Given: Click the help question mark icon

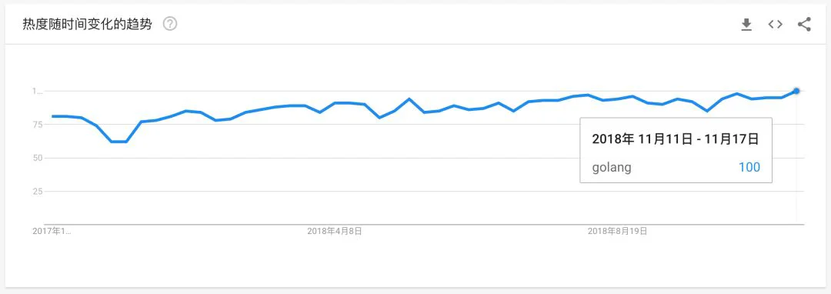Looking at the screenshot, I should point(170,24).
